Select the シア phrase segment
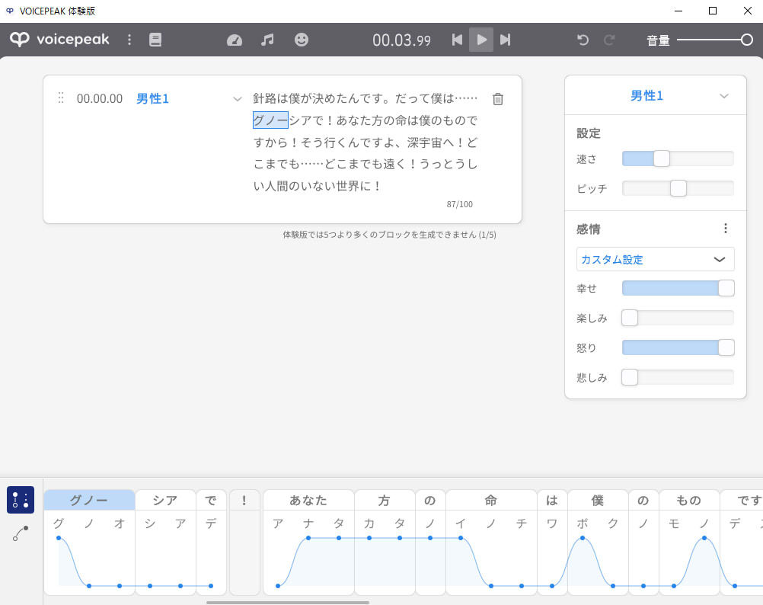This screenshot has width=763, height=605. (165, 501)
